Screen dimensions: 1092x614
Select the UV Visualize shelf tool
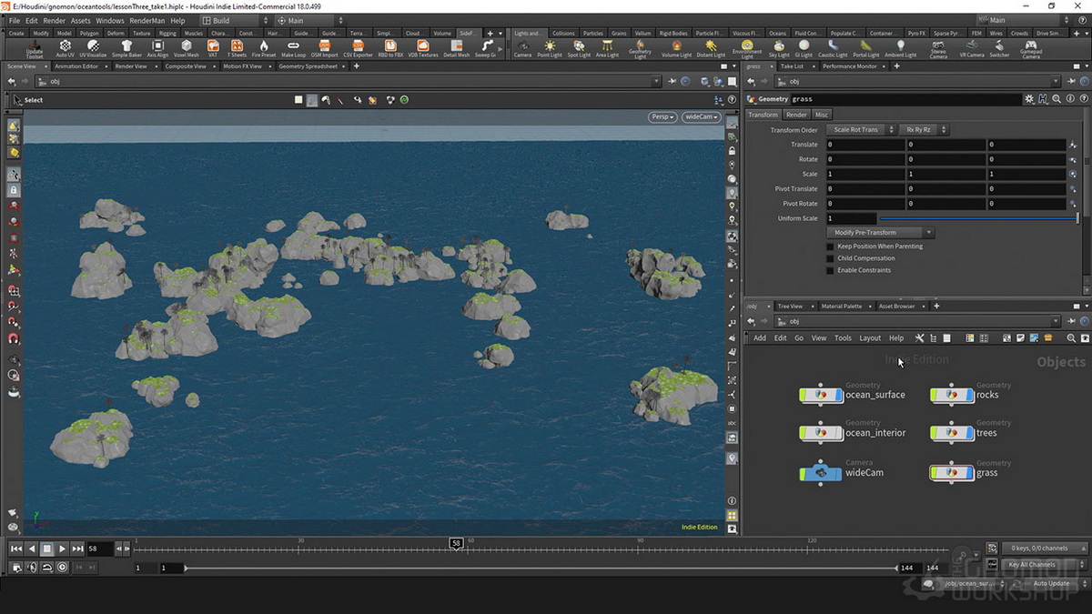pyautogui.click(x=94, y=48)
